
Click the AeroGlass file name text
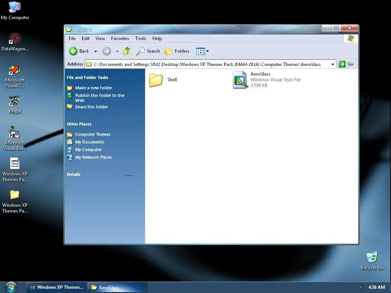coord(260,74)
